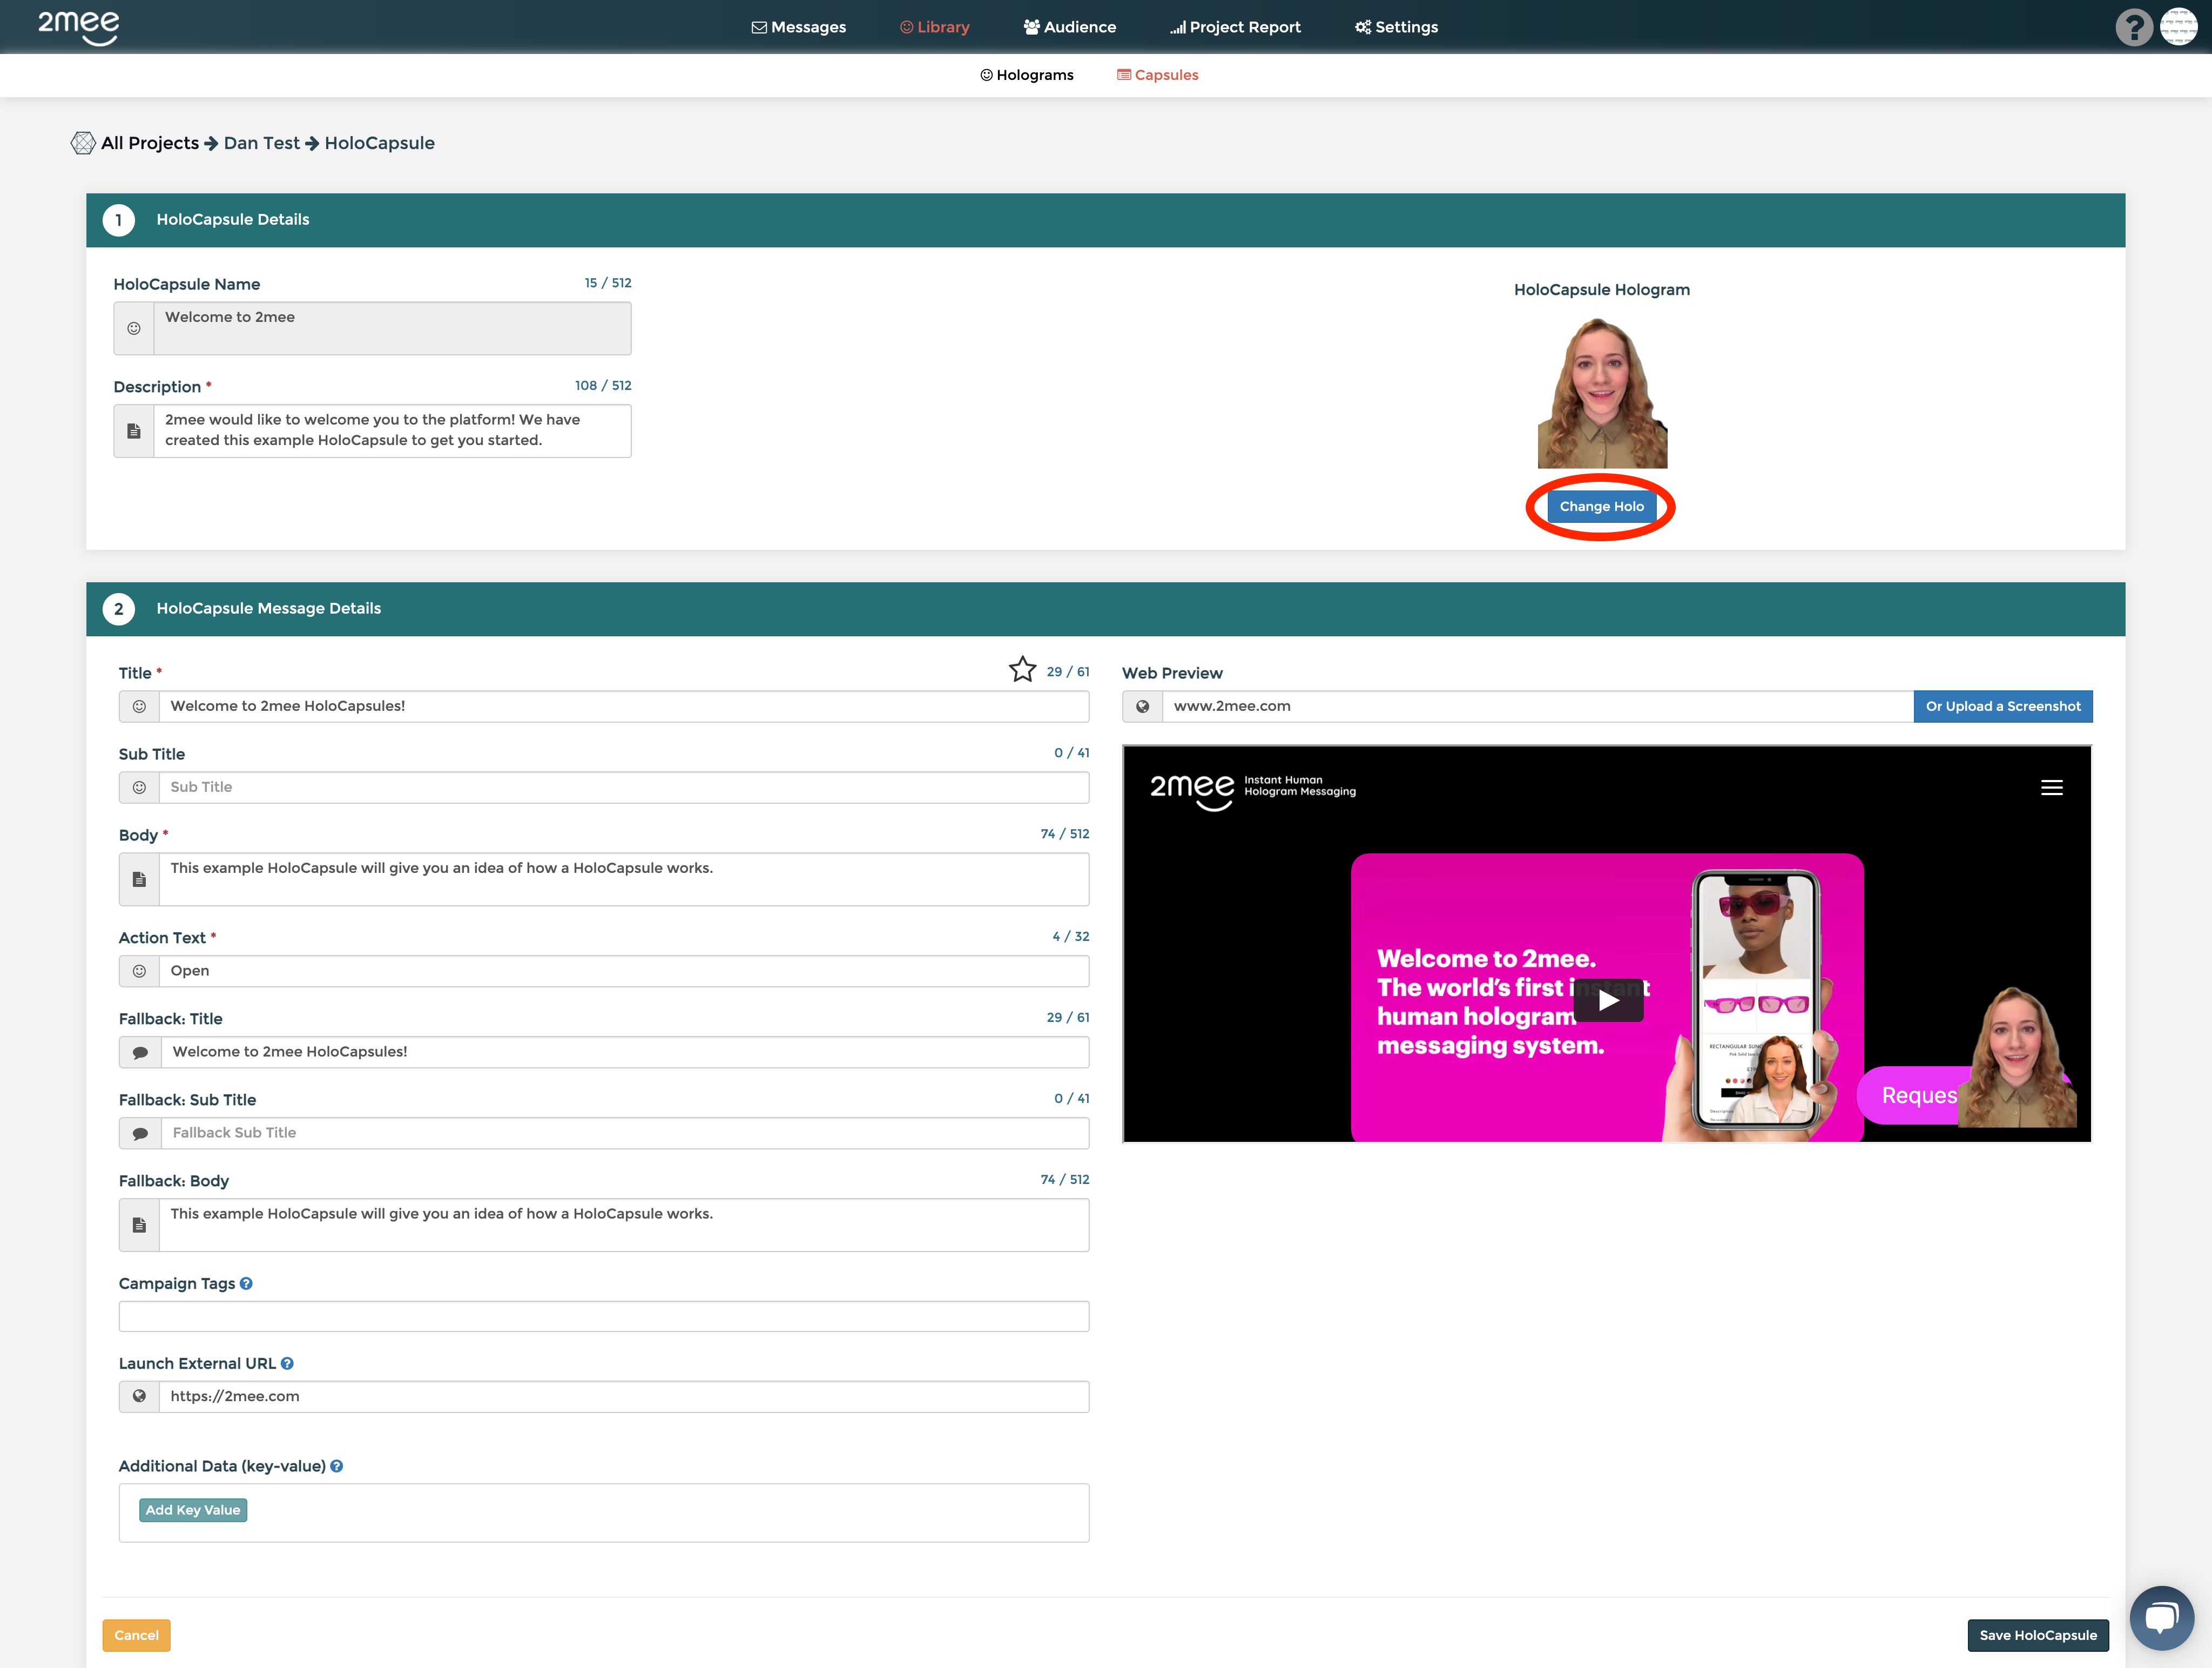Open the Settings menu
Screen dimensions: 2212x1668
click(1396, 27)
